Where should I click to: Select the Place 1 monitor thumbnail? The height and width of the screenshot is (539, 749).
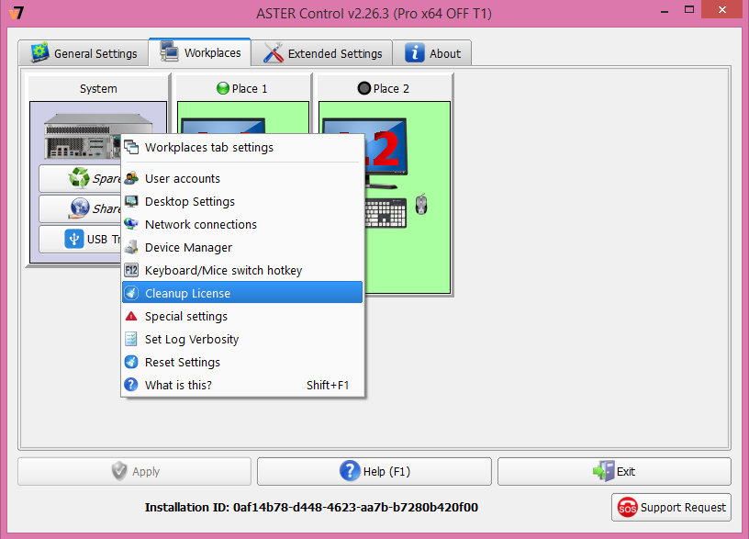click(223, 126)
